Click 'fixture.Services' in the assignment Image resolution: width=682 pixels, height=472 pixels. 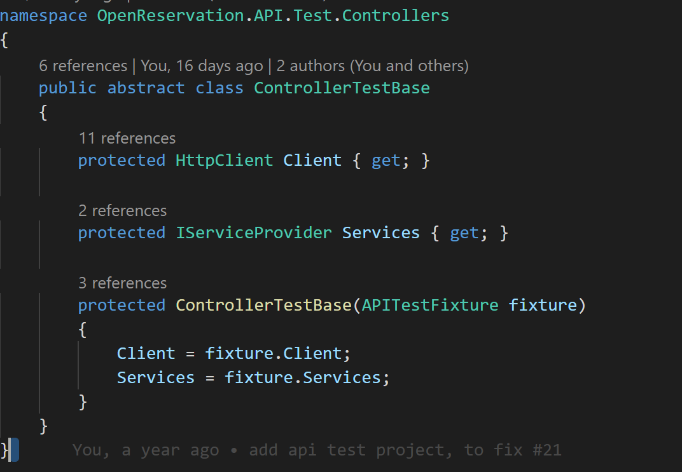pyautogui.click(x=303, y=378)
